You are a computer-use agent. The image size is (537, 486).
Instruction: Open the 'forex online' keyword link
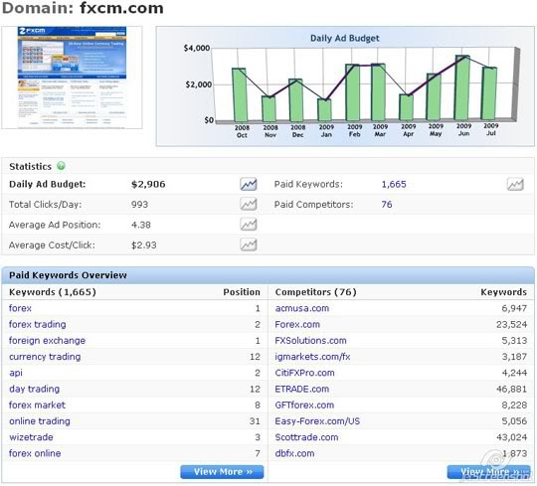(35, 453)
